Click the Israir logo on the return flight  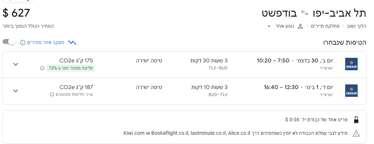351,91
